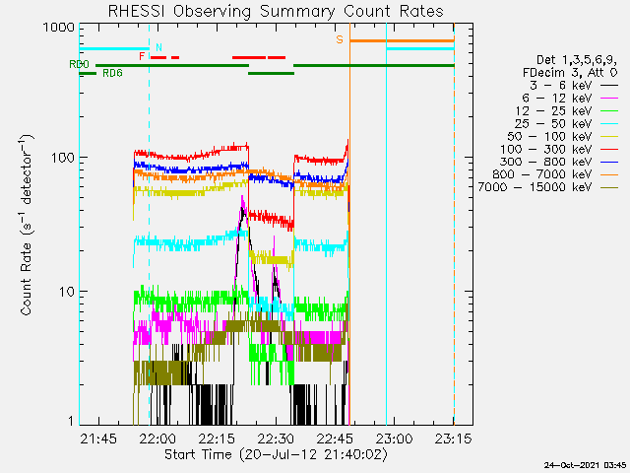Click the green 12 - 25 keV legend line

609,110
